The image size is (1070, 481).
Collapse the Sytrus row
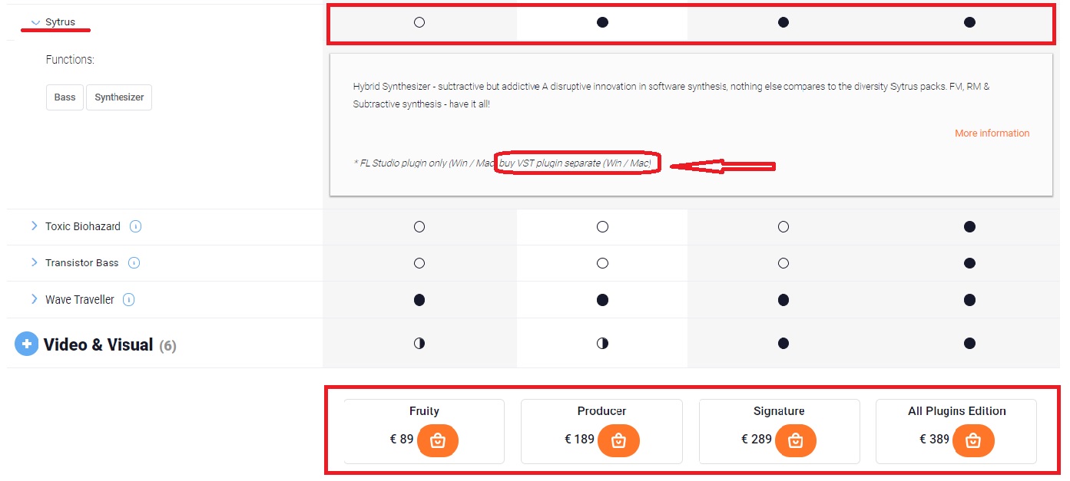tap(35, 22)
